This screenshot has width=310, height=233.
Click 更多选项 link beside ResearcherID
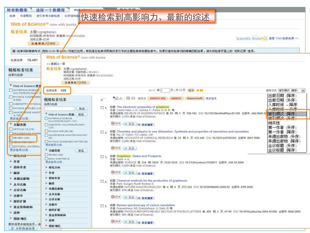click(211, 99)
